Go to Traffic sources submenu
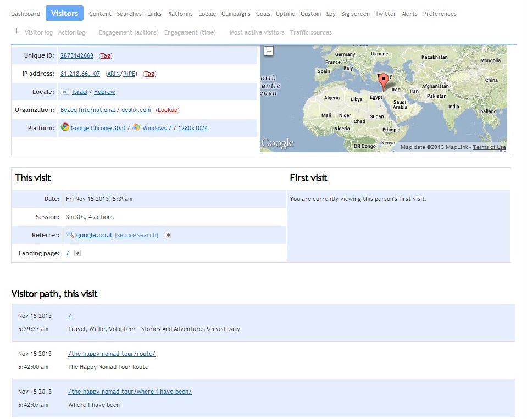The height and width of the screenshot is (419, 527). coord(310,32)
